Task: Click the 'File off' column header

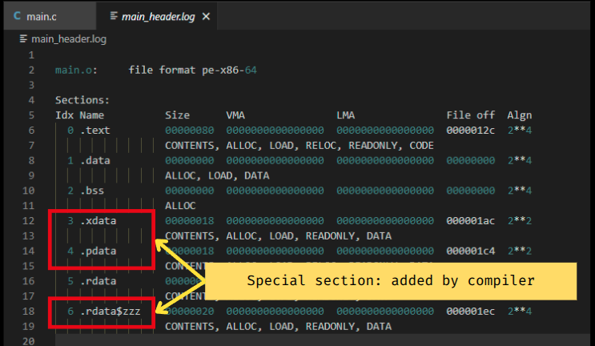Action: click(470, 115)
